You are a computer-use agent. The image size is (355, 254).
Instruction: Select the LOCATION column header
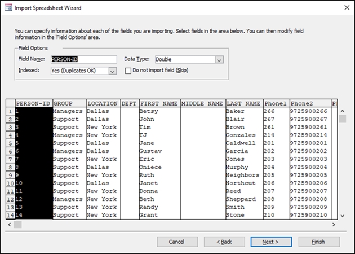click(103, 103)
